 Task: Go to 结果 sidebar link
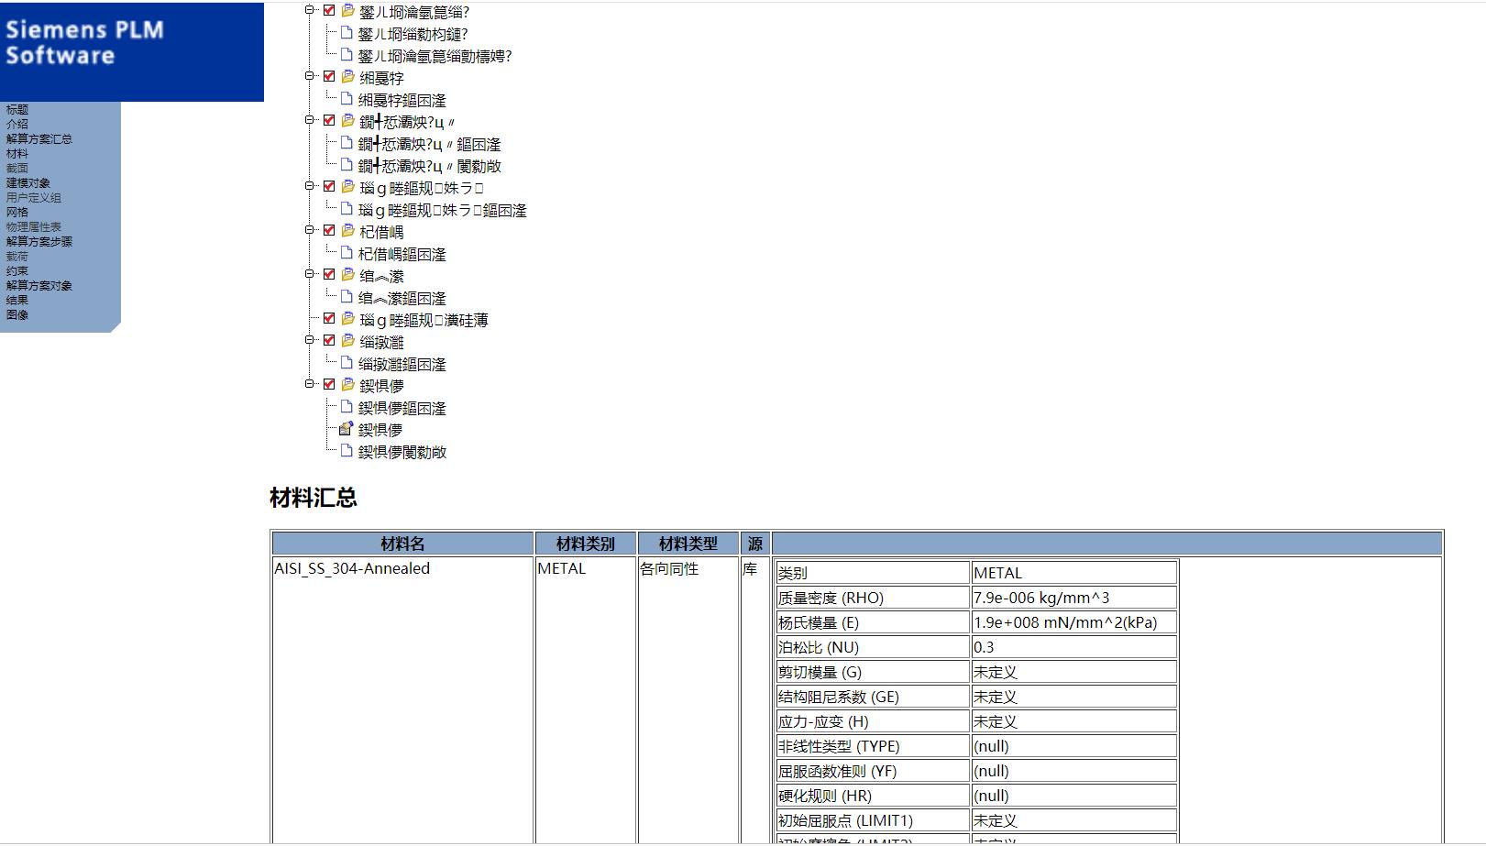tap(17, 301)
